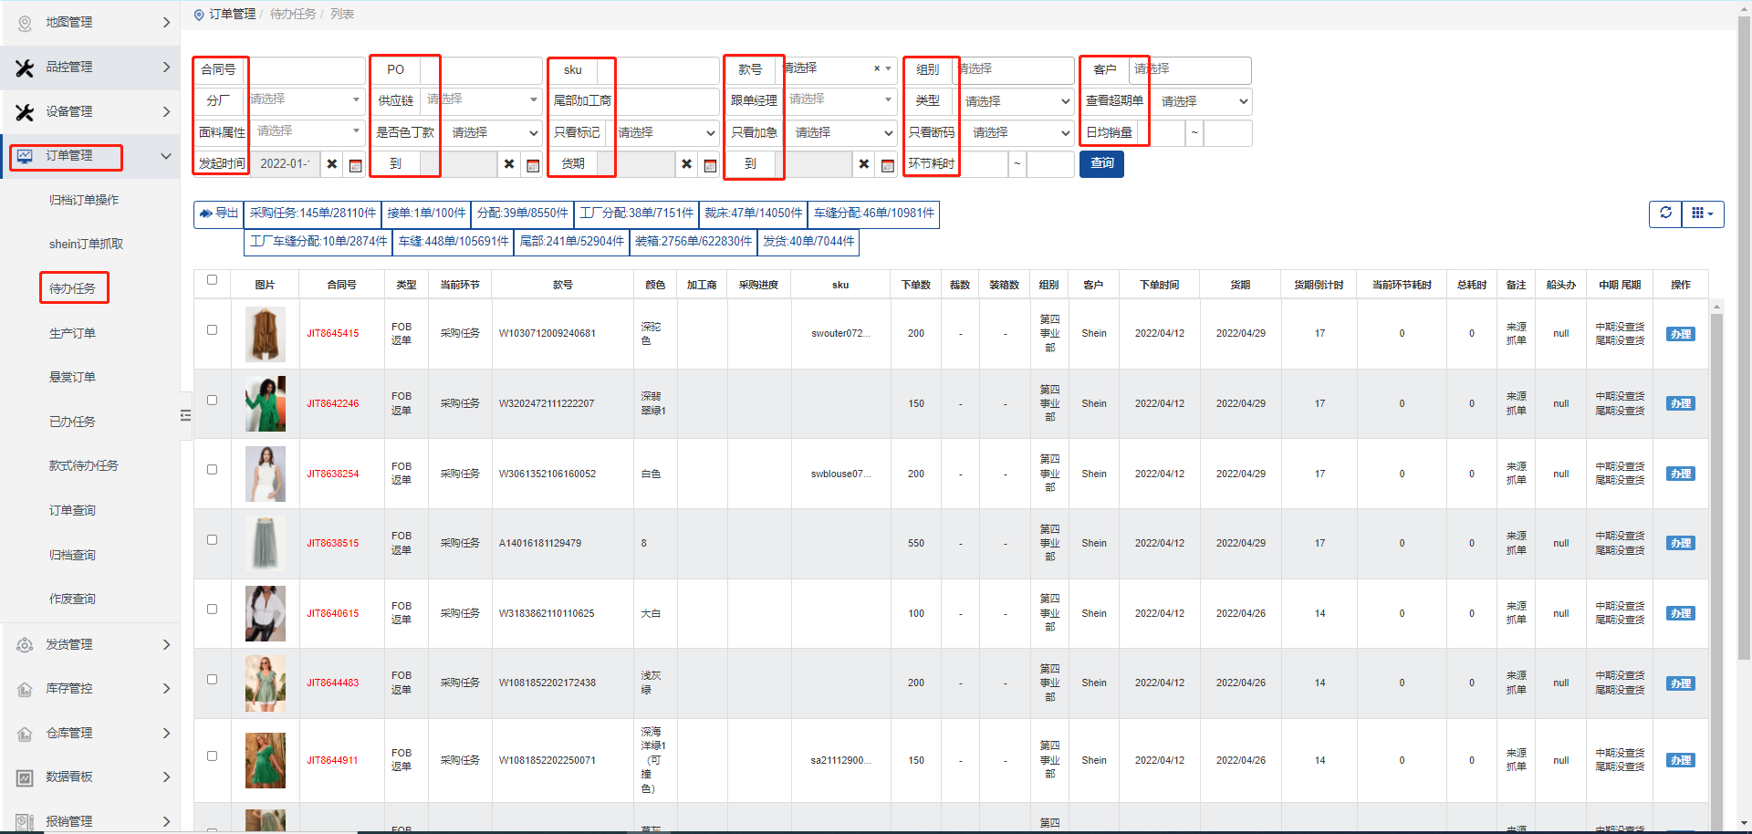
Task: Click the 合同号 input field
Action: 306,70
